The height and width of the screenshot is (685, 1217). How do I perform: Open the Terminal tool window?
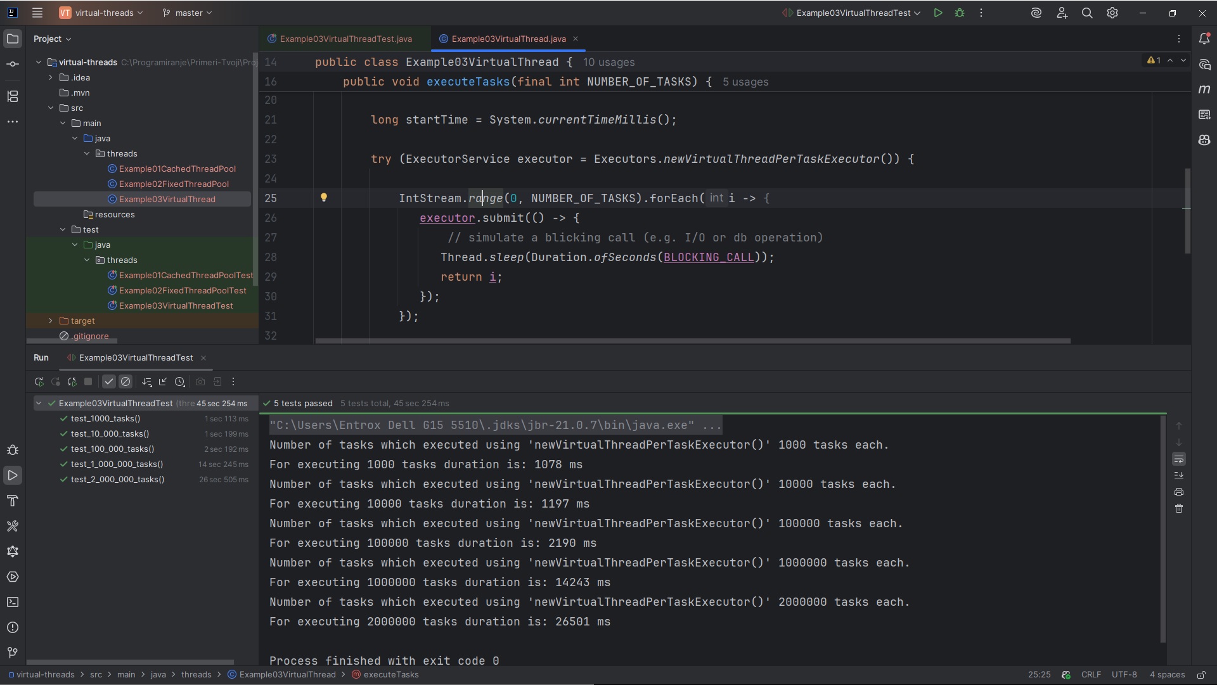pyautogui.click(x=13, y=602)
